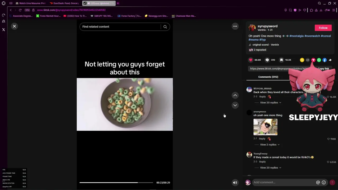Select the Comments (592) tab
The image size is (338, 190).
[x=268, y=77]
